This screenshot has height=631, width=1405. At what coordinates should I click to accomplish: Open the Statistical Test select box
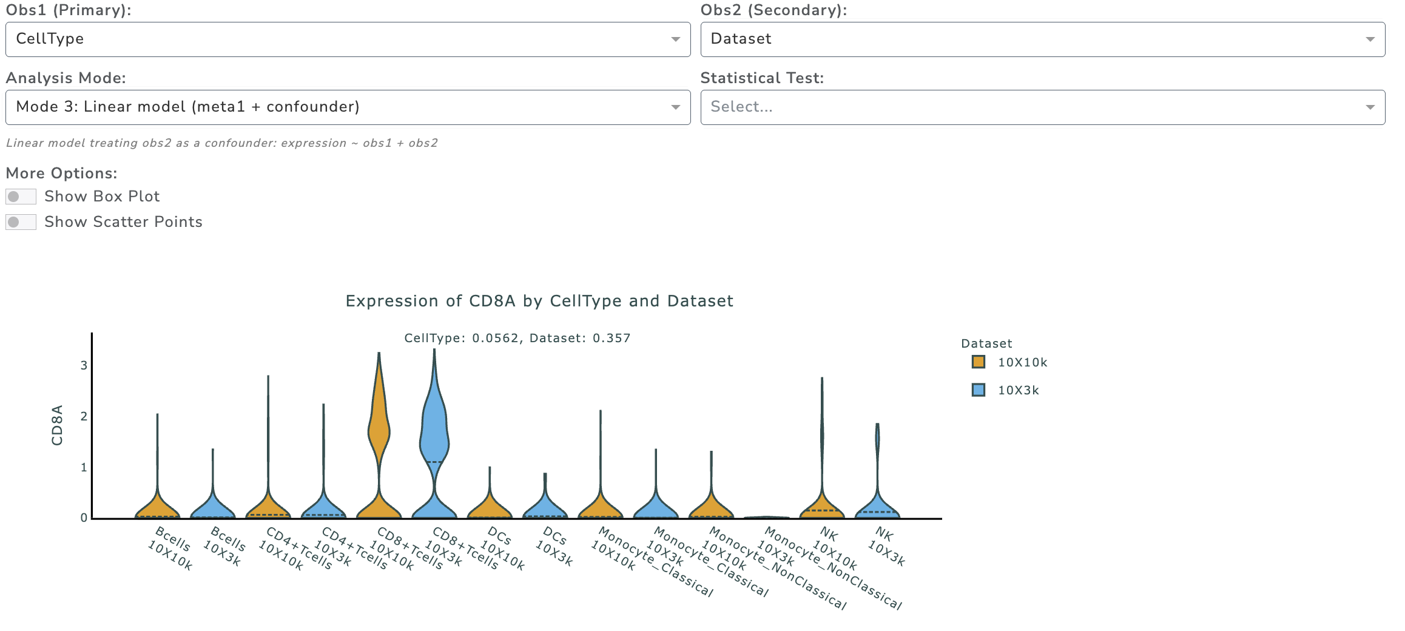(x=1042, y=107)
